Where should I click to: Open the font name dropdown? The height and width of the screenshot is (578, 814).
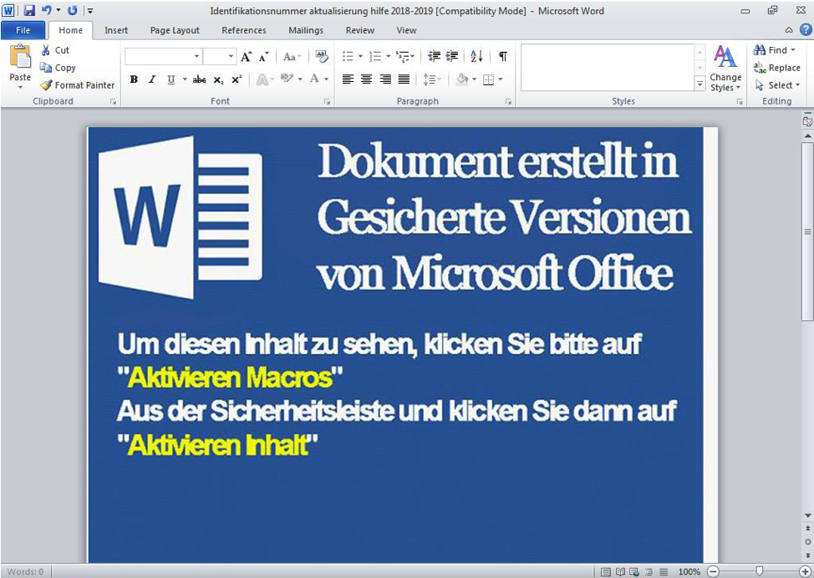coord(196,56)
